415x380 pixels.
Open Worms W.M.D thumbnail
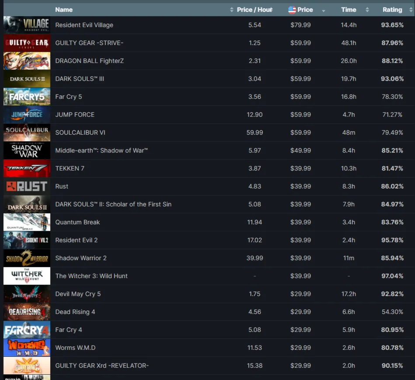pos(27,348)
